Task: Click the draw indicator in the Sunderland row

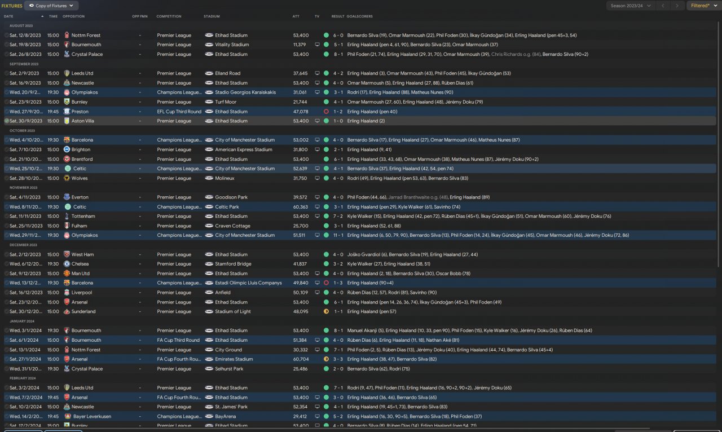Action: [x=326, y=311]
